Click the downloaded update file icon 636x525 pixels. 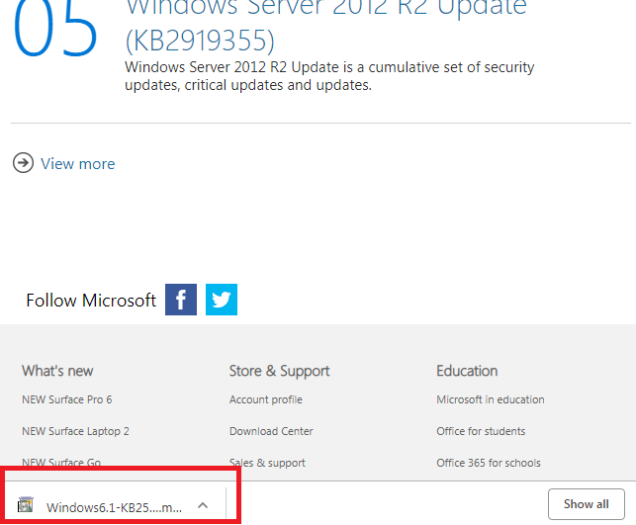coord(25,504)
